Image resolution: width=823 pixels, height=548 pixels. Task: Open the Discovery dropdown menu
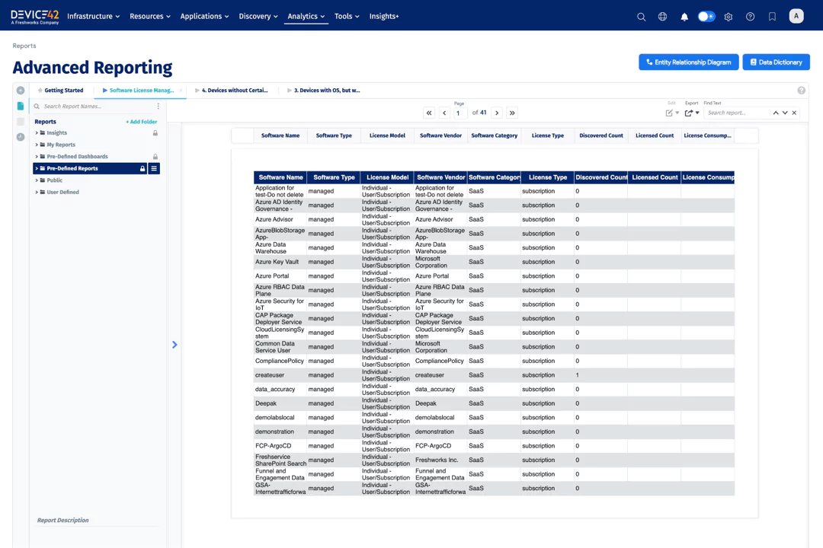pyautogui.click(x=258, y=16)
